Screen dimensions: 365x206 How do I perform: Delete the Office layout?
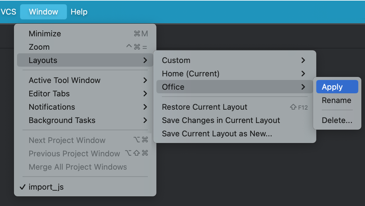tap(337, 120)
